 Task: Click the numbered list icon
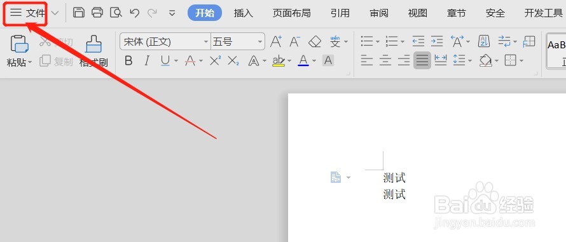392,41
